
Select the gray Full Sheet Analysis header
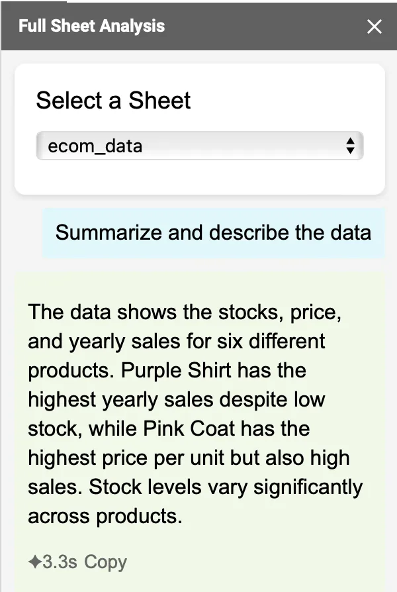point(198,26)
